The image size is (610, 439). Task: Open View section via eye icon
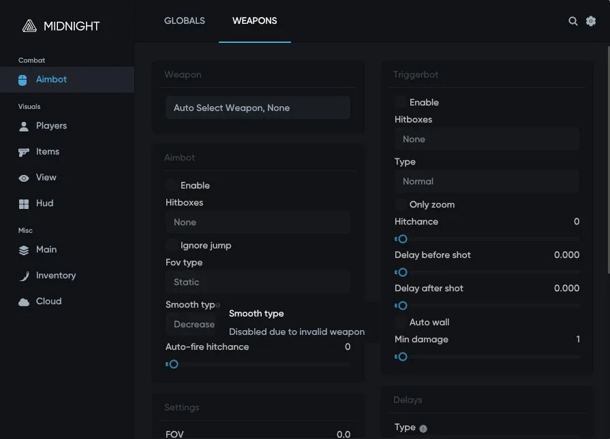coord(24,178)
